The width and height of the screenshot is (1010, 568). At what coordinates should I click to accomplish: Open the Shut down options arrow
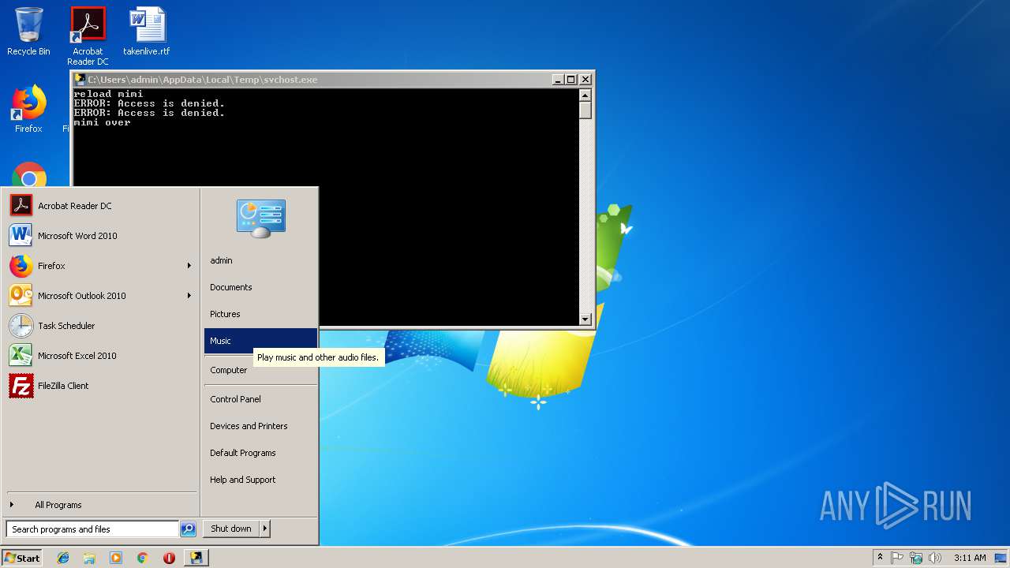(265, 529)
